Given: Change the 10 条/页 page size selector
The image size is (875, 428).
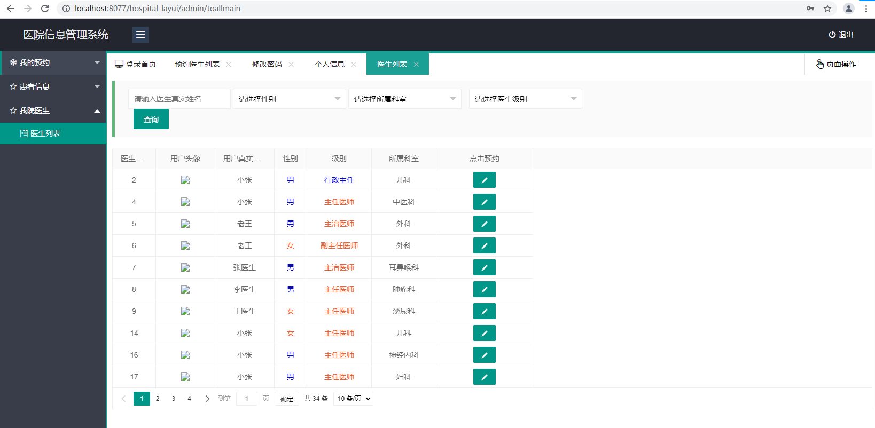Looking at the screenshot, I should (353, 399).
